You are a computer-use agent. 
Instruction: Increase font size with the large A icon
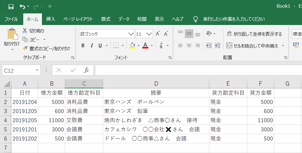coord(158,34)
